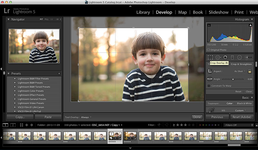Open the Filters Off dropdown
This screenshot has height=150, width=258.
pos(238,125)
